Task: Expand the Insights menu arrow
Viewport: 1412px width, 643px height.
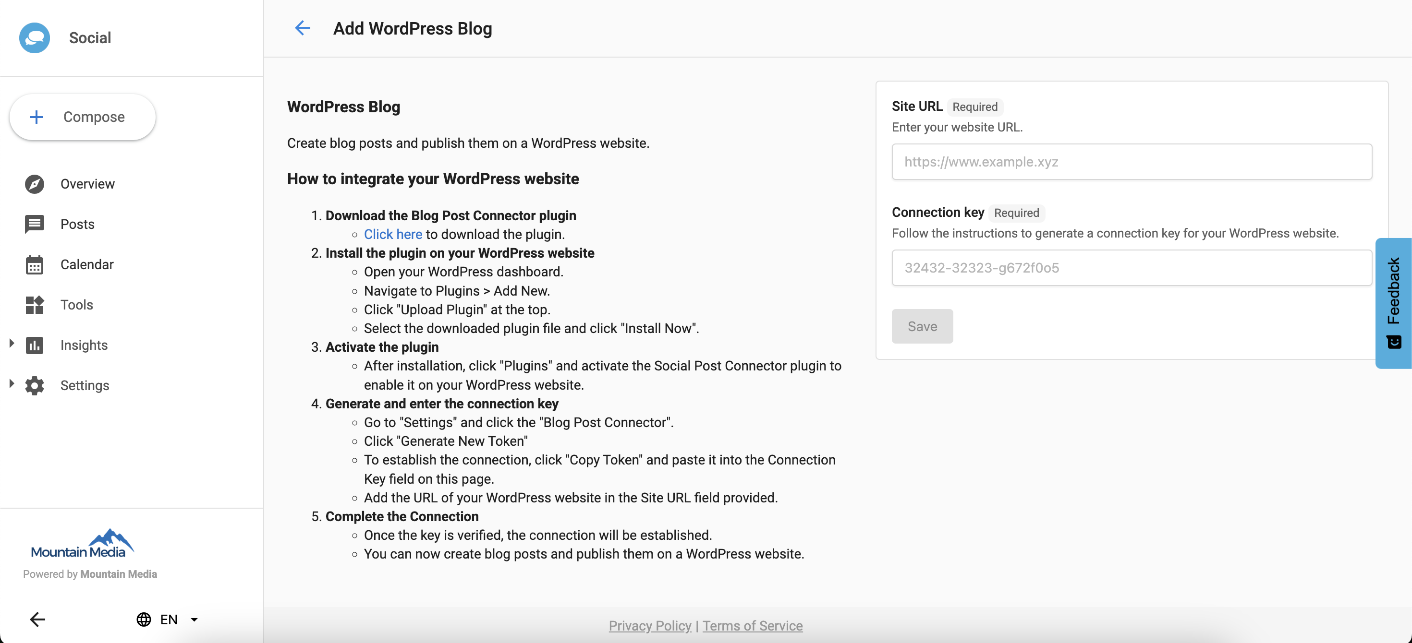Action: 12,344
